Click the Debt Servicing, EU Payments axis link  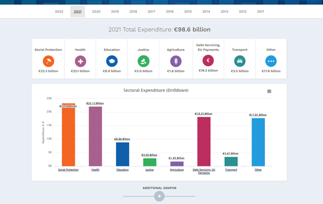click(204, 171)
